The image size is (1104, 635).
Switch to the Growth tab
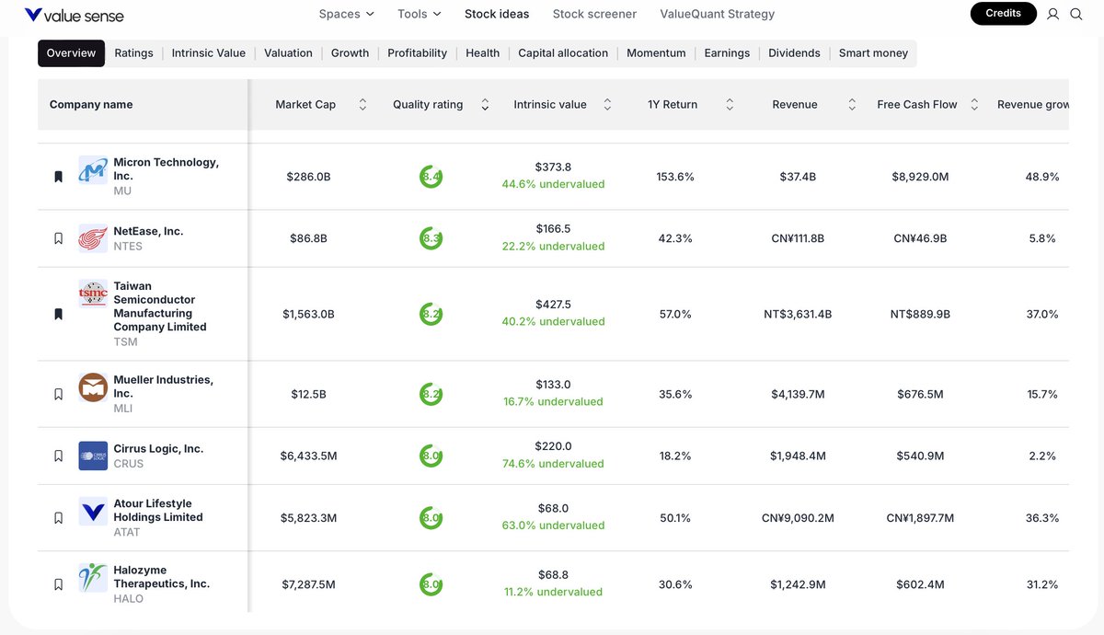(x=350, y=53)
